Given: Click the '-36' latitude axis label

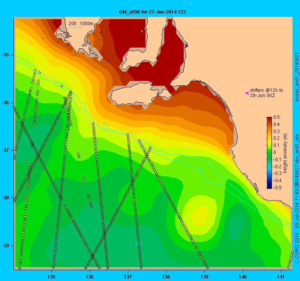Looking at the screenshot, I should click(5, 102).
